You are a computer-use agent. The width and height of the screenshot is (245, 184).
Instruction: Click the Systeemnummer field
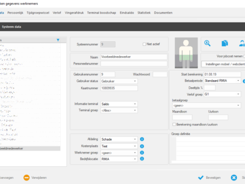[x=108, y=44]
